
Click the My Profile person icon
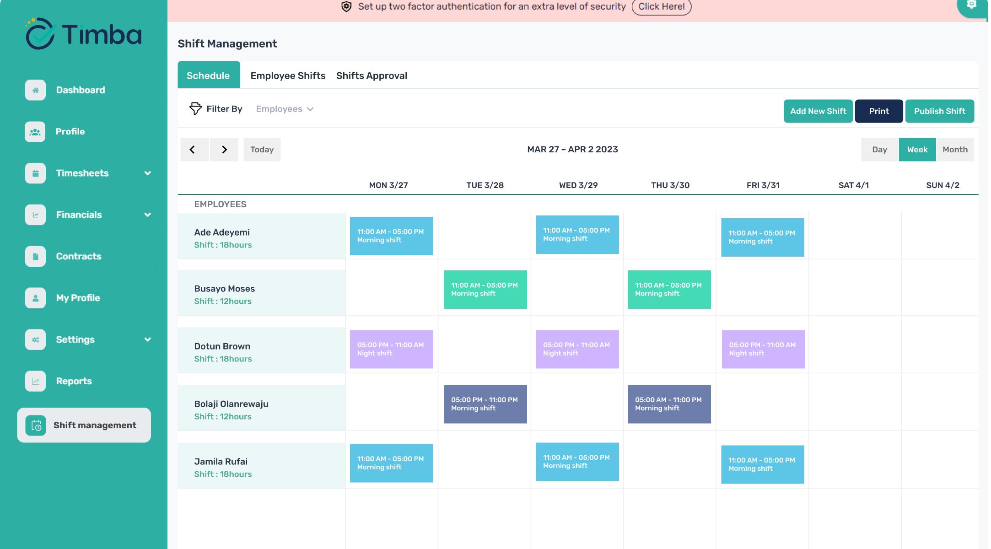[x=35, y=298]
